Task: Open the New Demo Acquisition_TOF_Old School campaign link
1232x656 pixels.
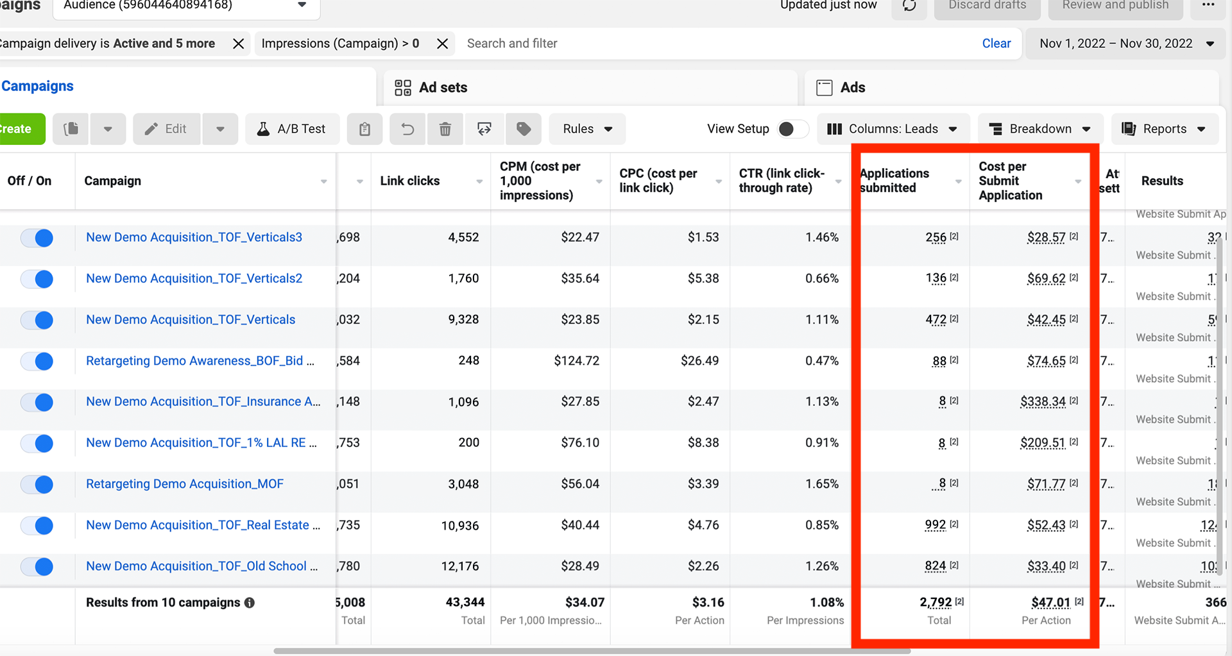Action: [201, 566]
